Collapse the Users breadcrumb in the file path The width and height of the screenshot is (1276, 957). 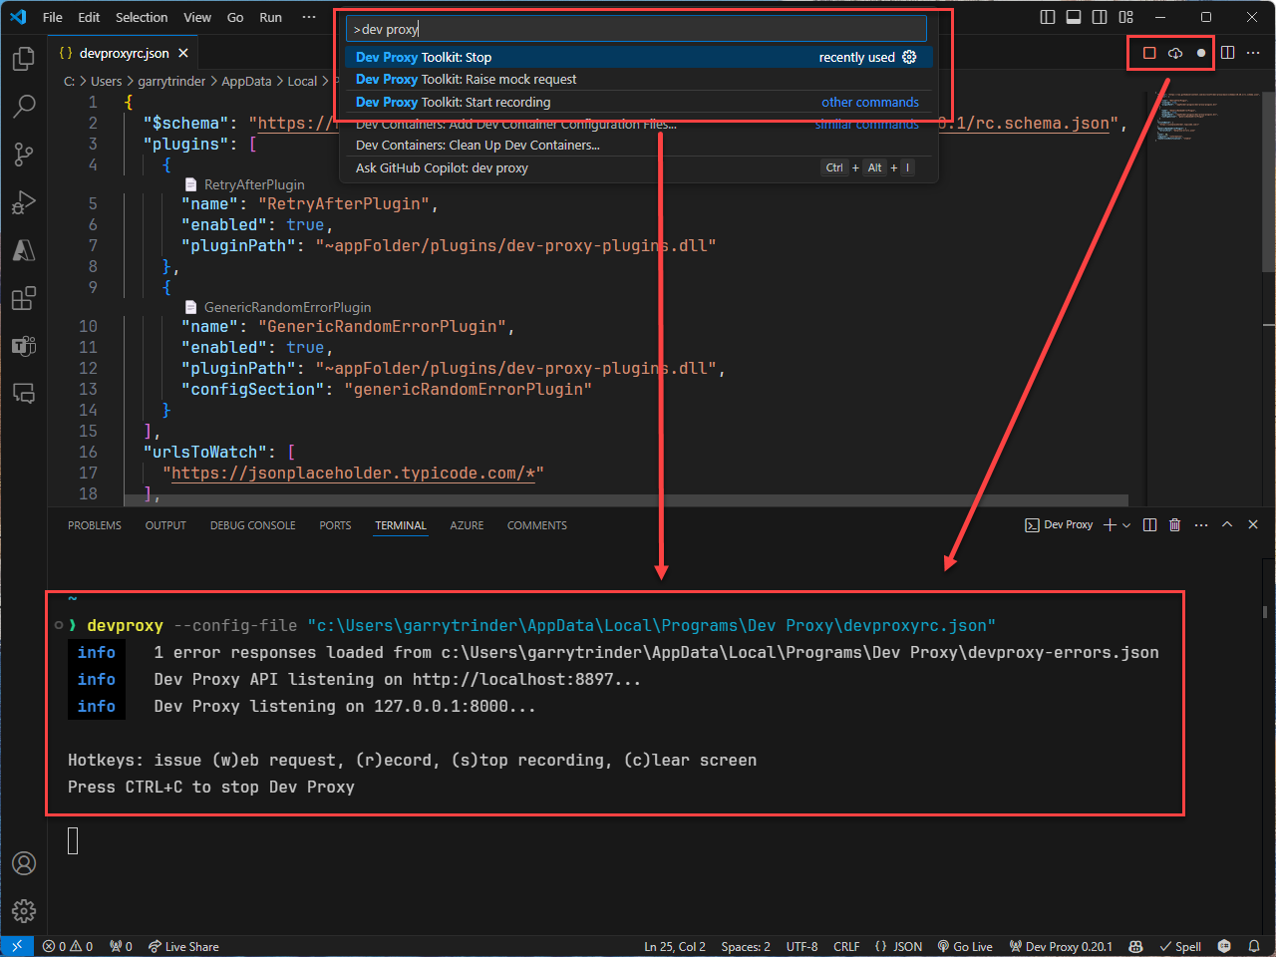tap(105, 81)
